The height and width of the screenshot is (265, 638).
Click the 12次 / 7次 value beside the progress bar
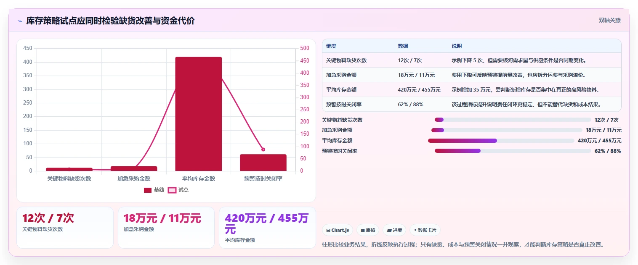pyautogui.click(x=606, y=120)
